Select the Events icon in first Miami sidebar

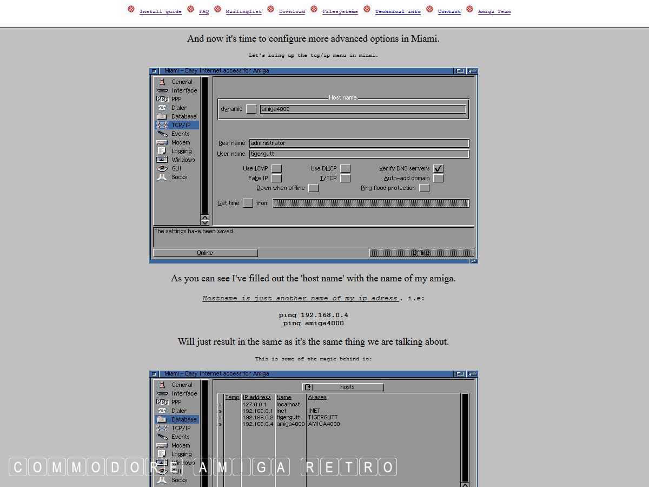click(162, 134)
